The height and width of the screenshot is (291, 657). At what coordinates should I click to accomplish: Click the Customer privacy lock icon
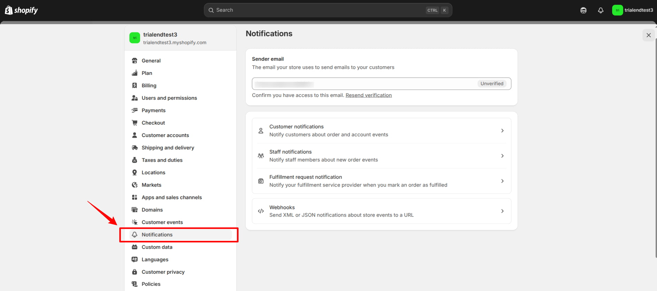pos(135,272)
